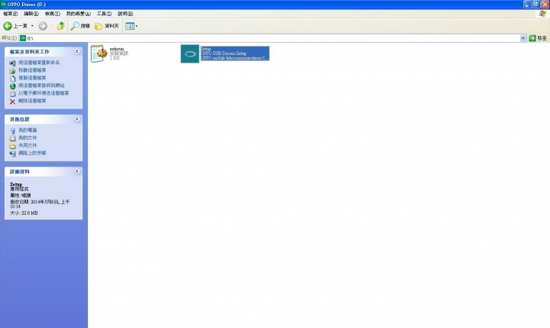Screen dimensions: 550x328
Task: Click the move this file (移動) icon
Action: click(13, 70)
